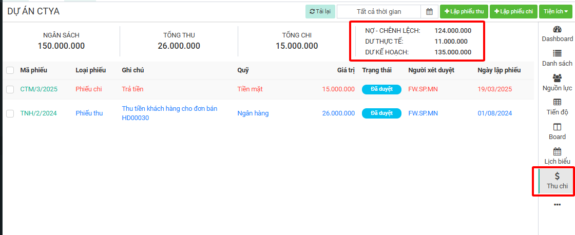The width and height of the screenshot is (575, 235).
Task: Switch to the Board view icon
Action: point(557,127)
